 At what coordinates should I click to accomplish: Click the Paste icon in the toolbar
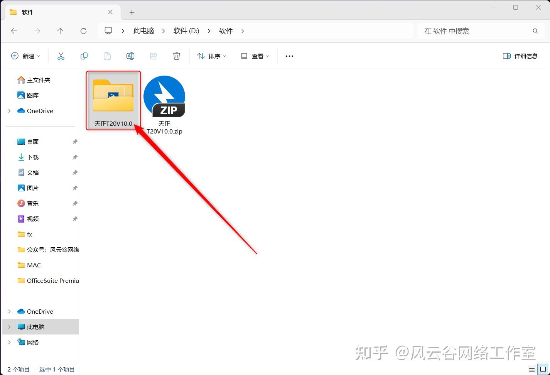coord(107,56)
